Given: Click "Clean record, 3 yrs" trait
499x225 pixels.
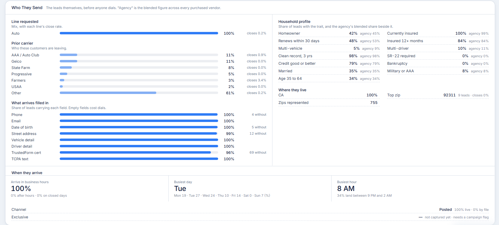Looking at the screenshot, I should click(x=295, y=56).
